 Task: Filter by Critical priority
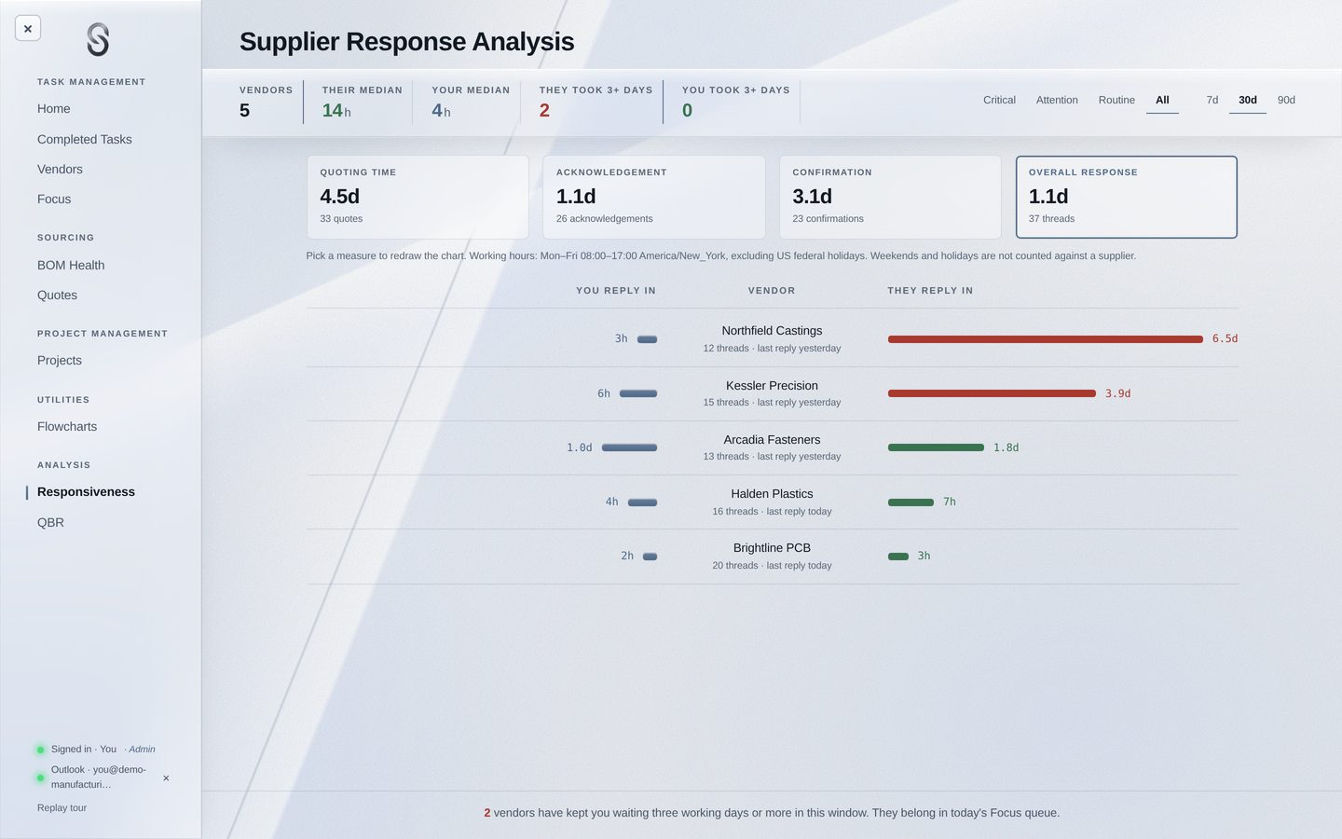[999, 100]
